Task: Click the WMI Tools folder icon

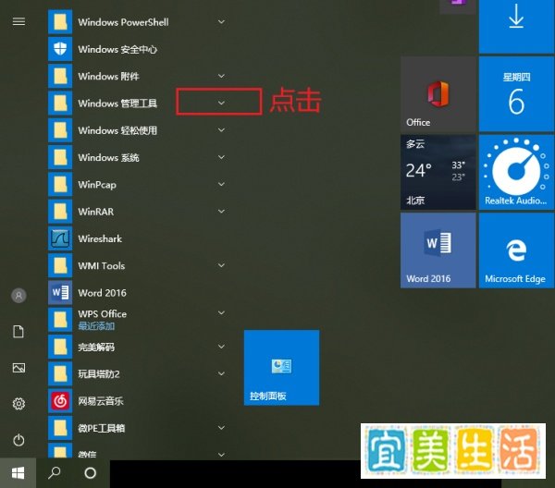Action: [x=60, y=265]
